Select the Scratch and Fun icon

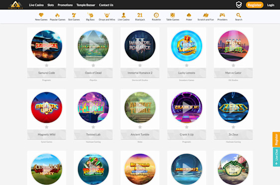(205, 15)
